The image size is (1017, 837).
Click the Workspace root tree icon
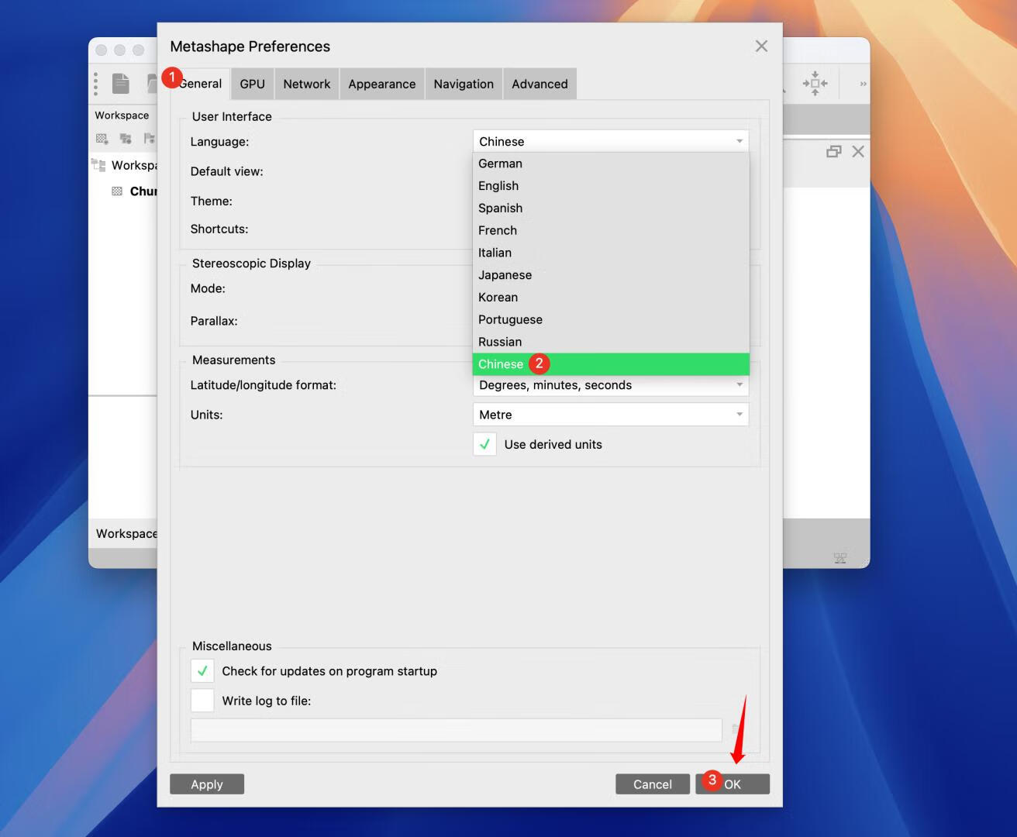coord(98,165)
